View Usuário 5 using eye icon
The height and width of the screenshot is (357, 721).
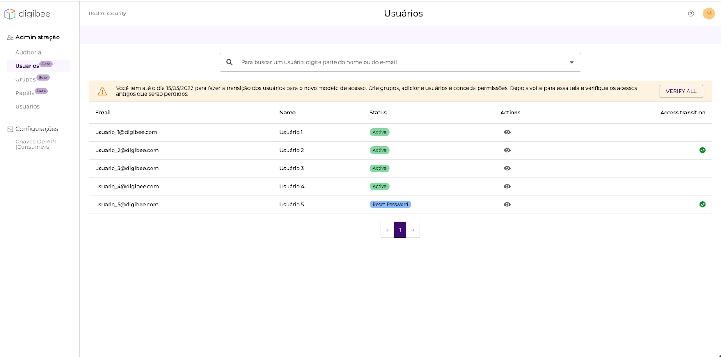click(x=507, y=204)
